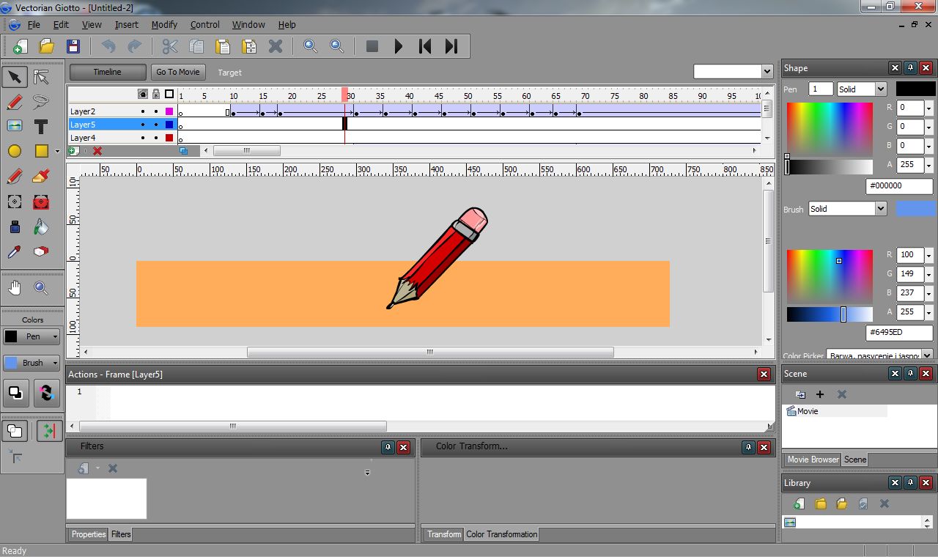Click the Go To Movie button
The width and height of the screenshot is (938, 557).
[x=178, y=72]
